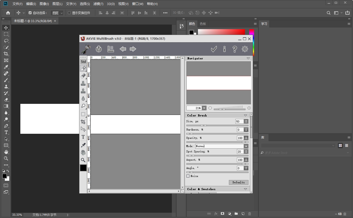Select the Eyedropper tool in Photoshop toolbar

coord(6,67)
